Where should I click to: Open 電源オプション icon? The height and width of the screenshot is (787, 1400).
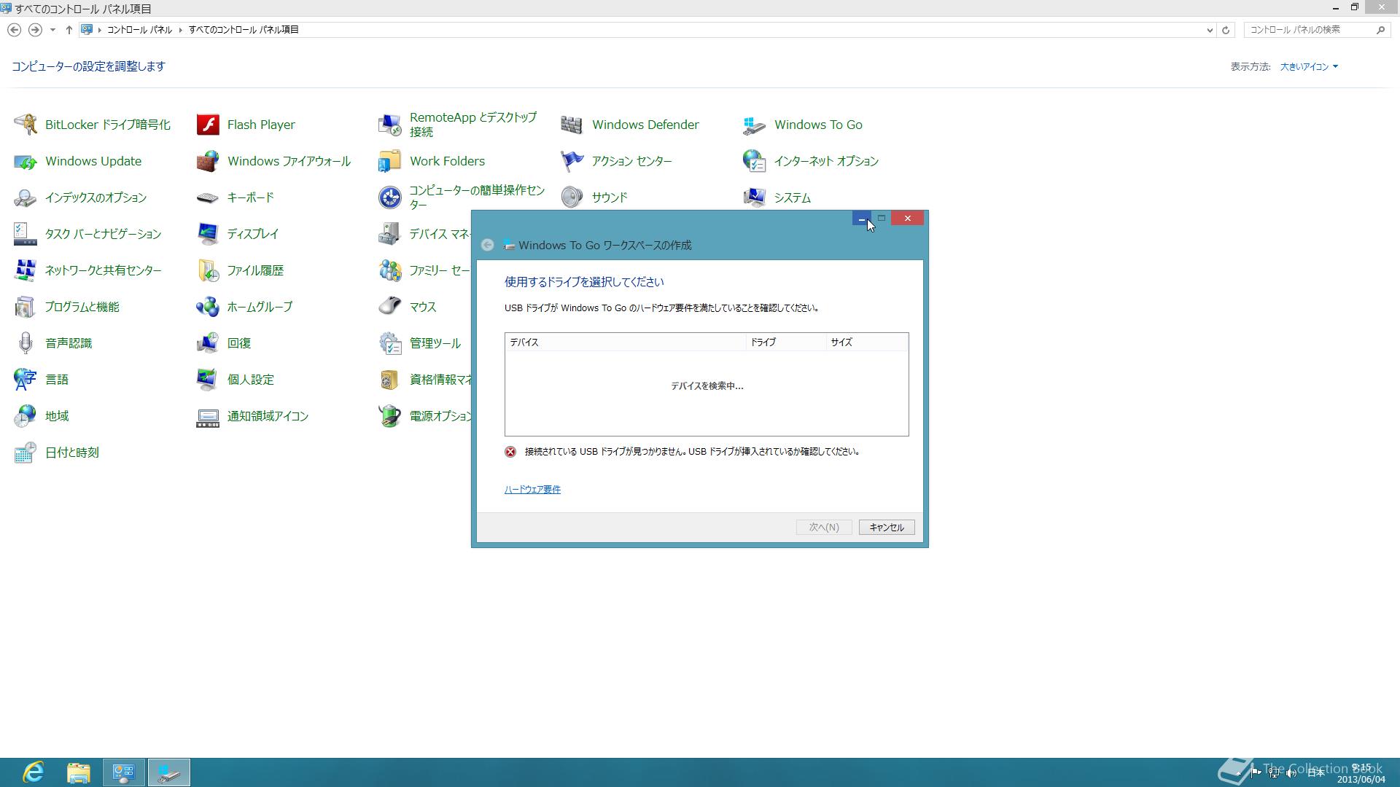click(x=390, y=416)
